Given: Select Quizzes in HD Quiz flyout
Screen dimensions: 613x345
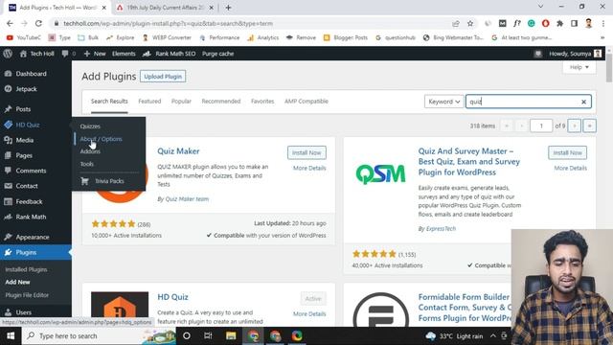Looking at the screenshot, I should tap(90, 126).
